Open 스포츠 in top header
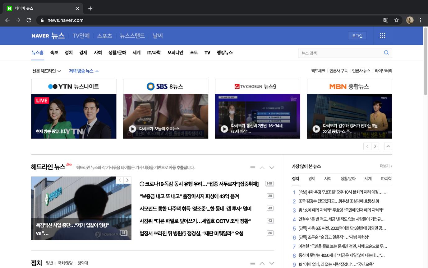Screen dimensions: 428x268 coord(104,36)
